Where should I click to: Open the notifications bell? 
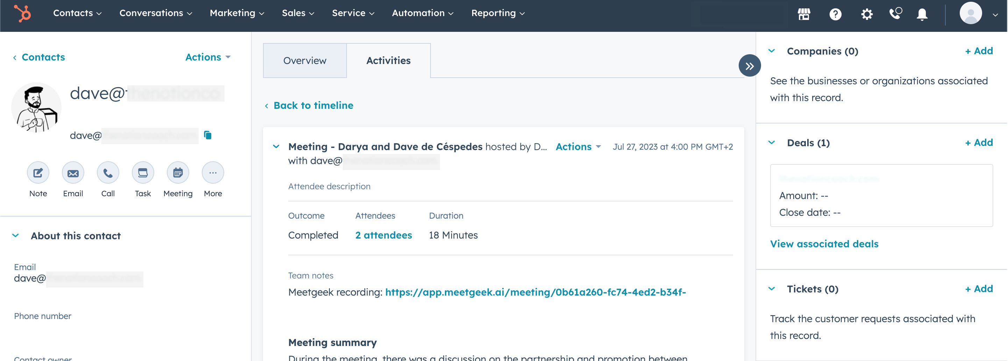(x=922, y=14)
